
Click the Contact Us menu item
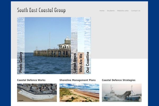coord(136,11)
